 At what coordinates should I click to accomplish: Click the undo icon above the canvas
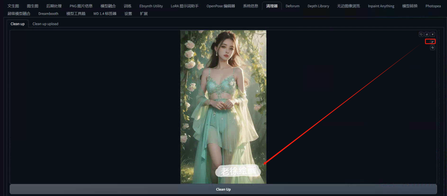point(421,34)
